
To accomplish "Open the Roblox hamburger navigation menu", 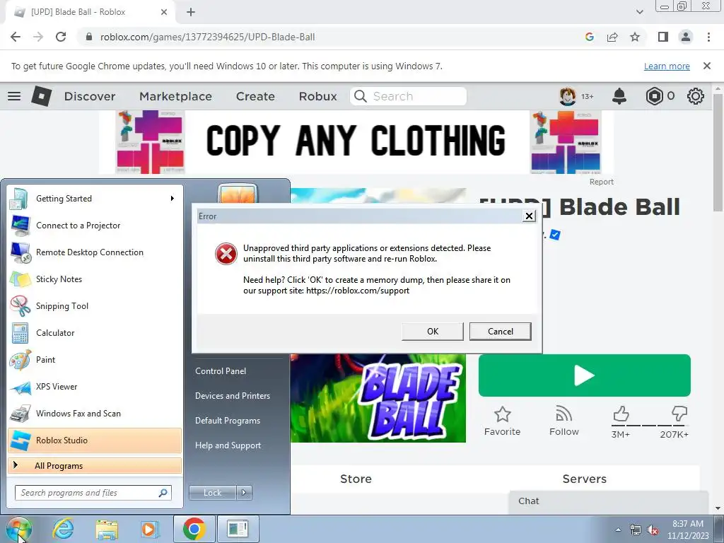I will click(14, 96).
